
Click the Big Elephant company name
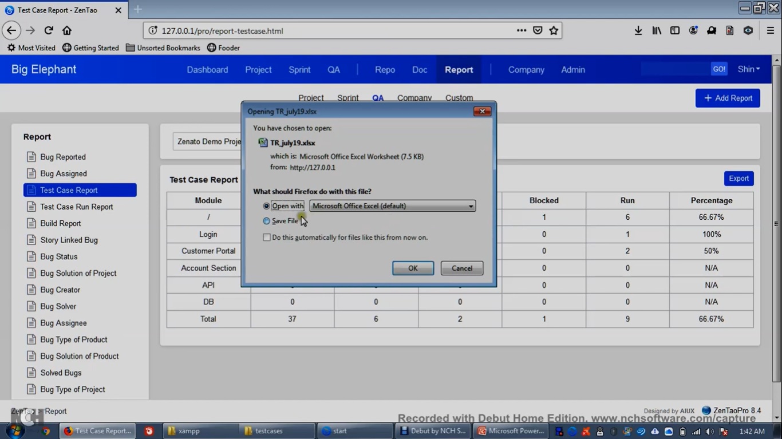pos(44,69)
